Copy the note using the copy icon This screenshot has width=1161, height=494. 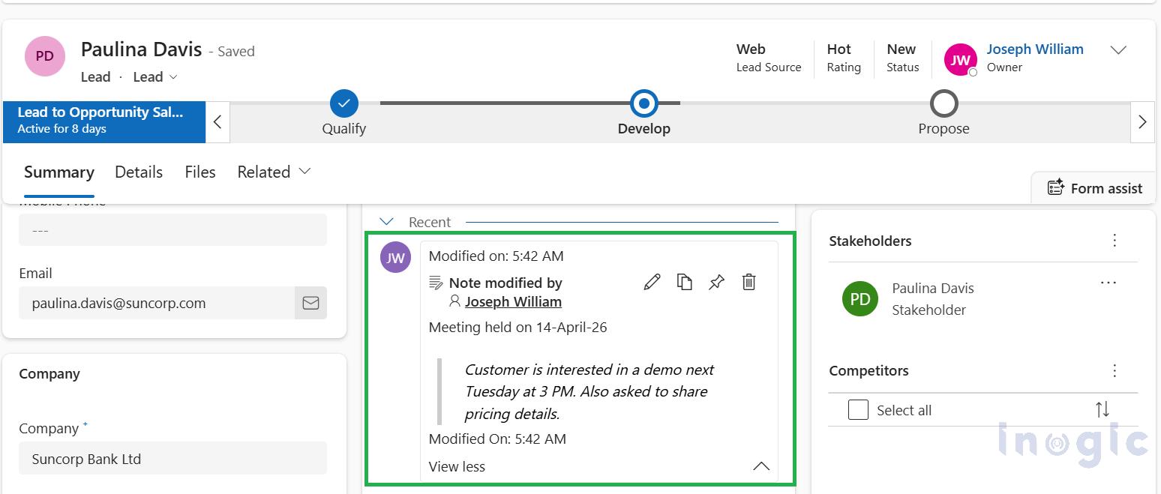[684, 282]
